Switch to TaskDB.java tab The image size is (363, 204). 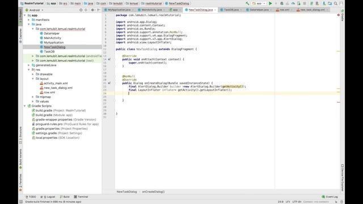click(x=231, y=10)
